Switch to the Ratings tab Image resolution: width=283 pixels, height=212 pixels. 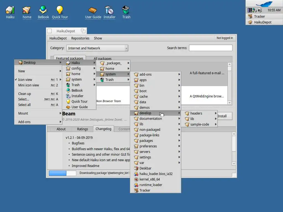pos(82,129)
